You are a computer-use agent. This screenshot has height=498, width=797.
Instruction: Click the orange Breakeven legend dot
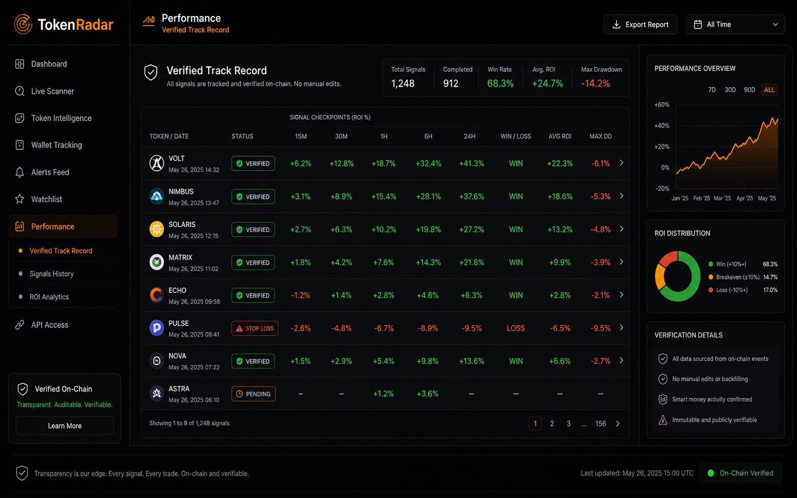coord(711,277)
